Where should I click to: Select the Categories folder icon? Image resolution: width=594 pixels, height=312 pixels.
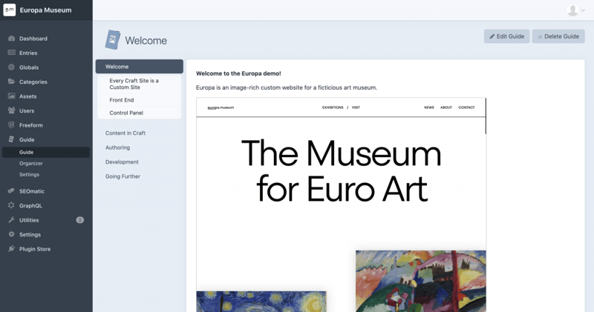11,82
